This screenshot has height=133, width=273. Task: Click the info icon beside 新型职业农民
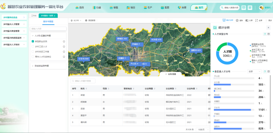coord(64,41)
